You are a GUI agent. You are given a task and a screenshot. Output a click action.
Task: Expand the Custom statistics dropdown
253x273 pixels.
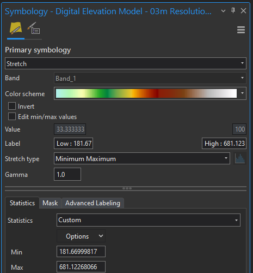coord(149,220)
